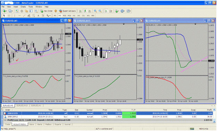The image size is (217, 131).
Task: Sort history by Symbol column header
Action: (x=86, y=110)
